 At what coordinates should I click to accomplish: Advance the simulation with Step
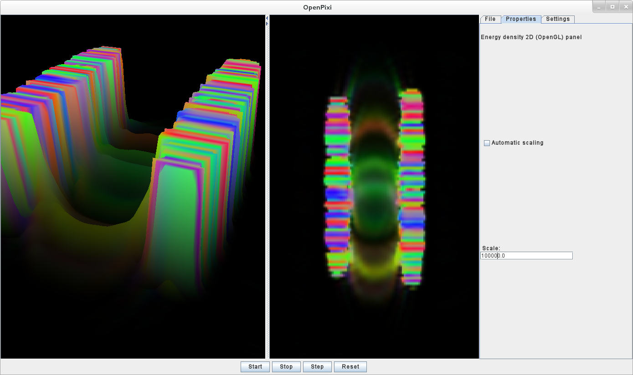click(317, 367)
